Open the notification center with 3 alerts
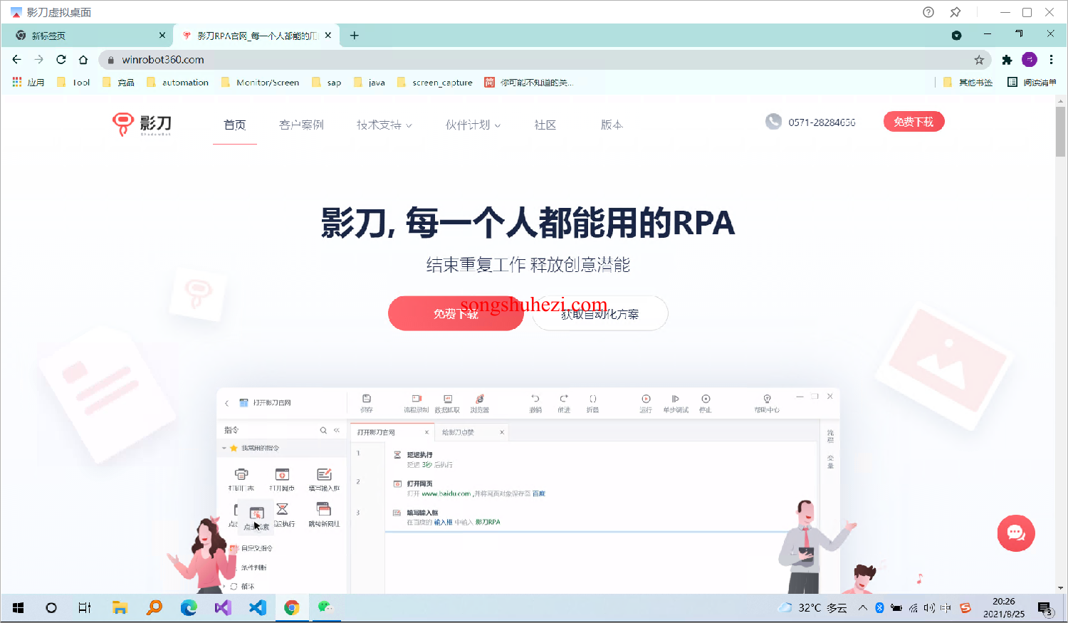 coord(1045,608)
